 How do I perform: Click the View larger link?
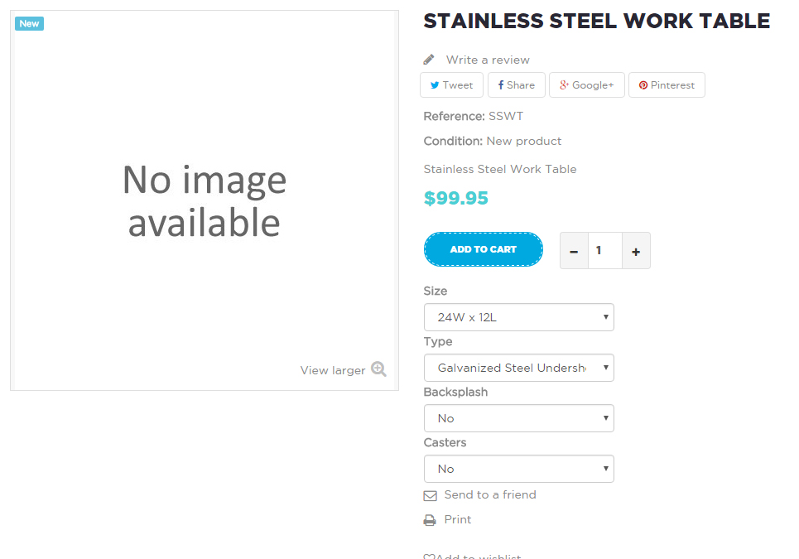[333, 370]
